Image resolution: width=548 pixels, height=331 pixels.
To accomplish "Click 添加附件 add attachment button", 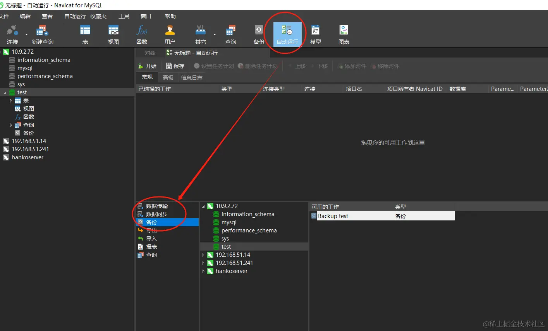I will (352, 66).
